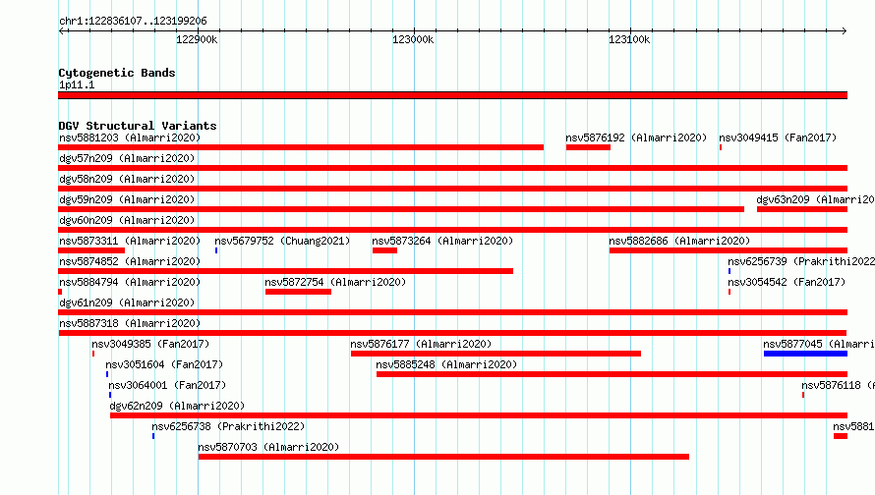The height and width of the screenshot is (495, 875).
Task: Click the 123100k ruler tick label
Action: [x=629, y=39]
